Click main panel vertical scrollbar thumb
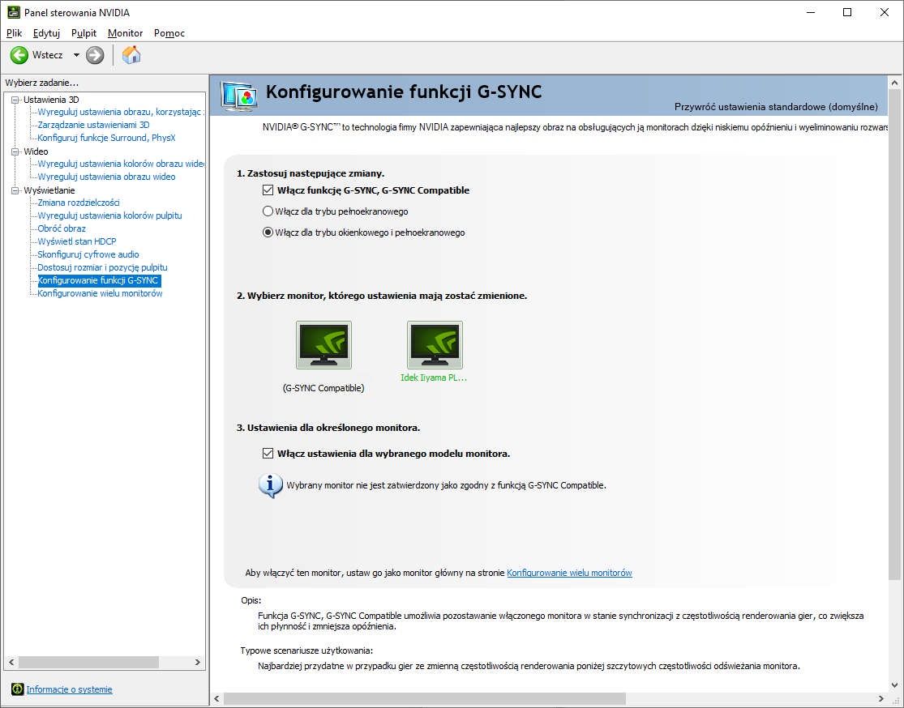 (894, 334)
